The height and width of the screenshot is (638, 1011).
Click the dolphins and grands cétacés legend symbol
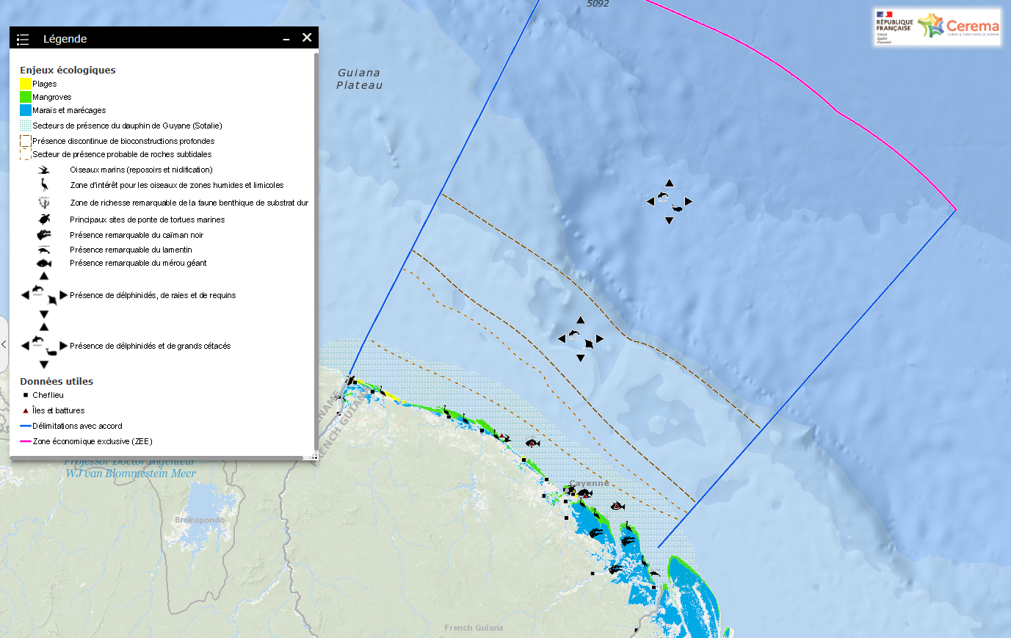(x=44, y=345)
